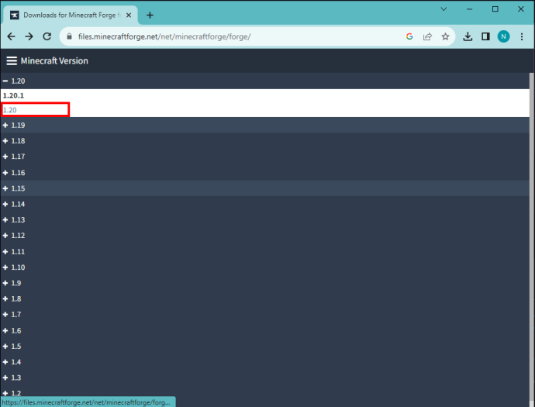This screenshot has height=407, width=535.
Task: Open the profile avatar N
Action: (504, 36)
